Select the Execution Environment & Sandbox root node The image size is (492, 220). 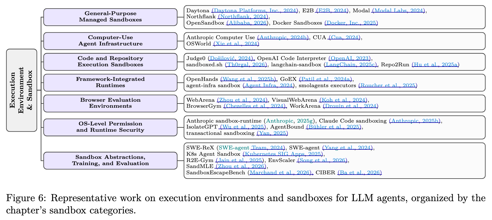pyautogui.click(x=22, y=90)
